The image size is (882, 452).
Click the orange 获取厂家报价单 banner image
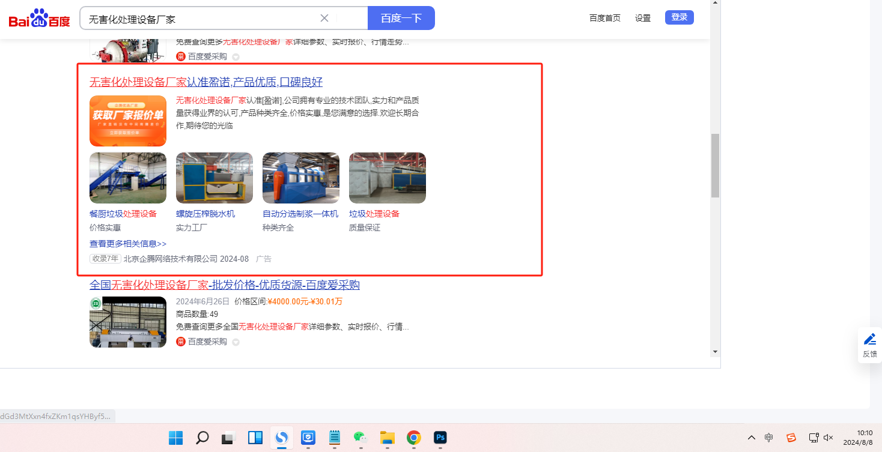(x=128, y=121)
